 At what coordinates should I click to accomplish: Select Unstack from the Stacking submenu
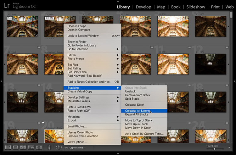click(144, 91)
